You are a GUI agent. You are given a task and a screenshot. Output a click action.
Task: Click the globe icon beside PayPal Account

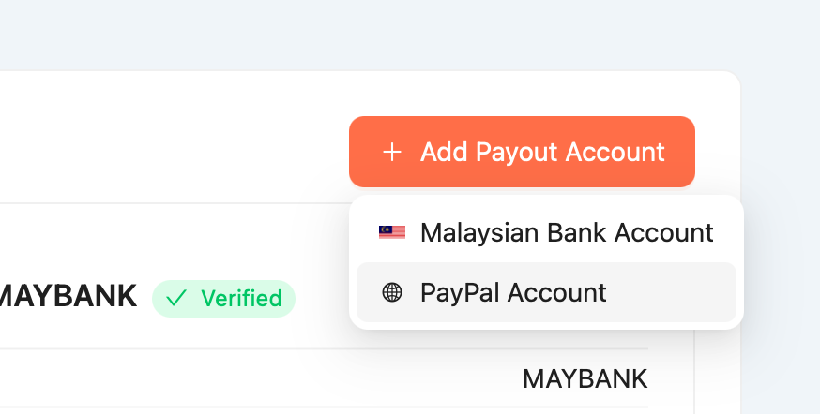point(392,293)
